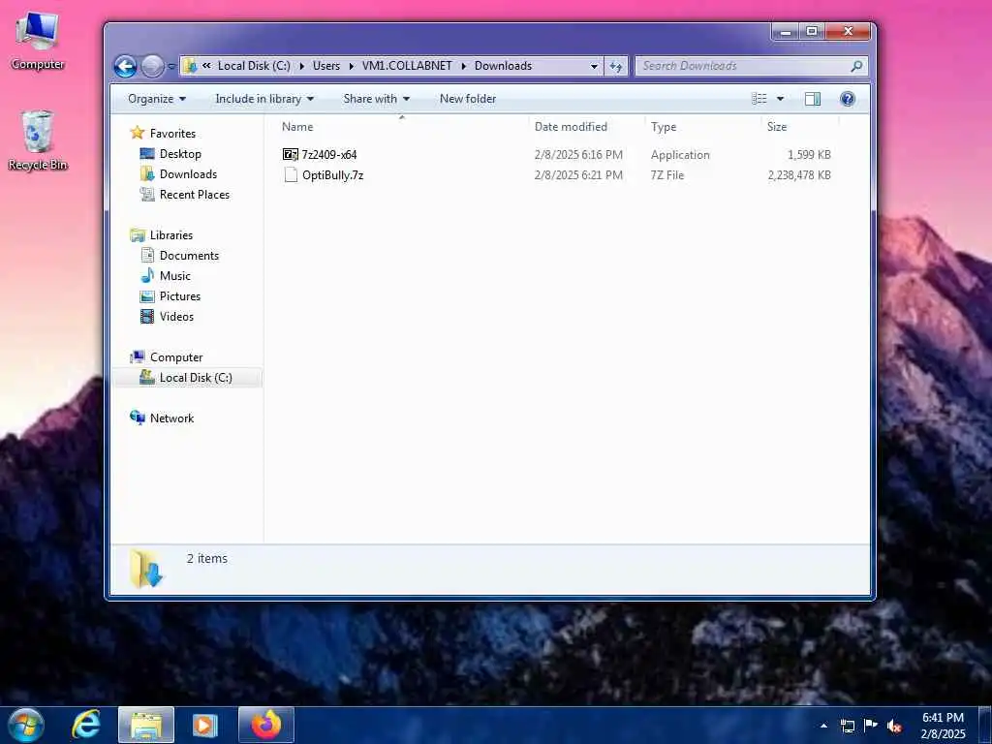992x744 pixels.
Task: Click the Local Disk (C:) breadcrumb
Action: pos(254,66)
